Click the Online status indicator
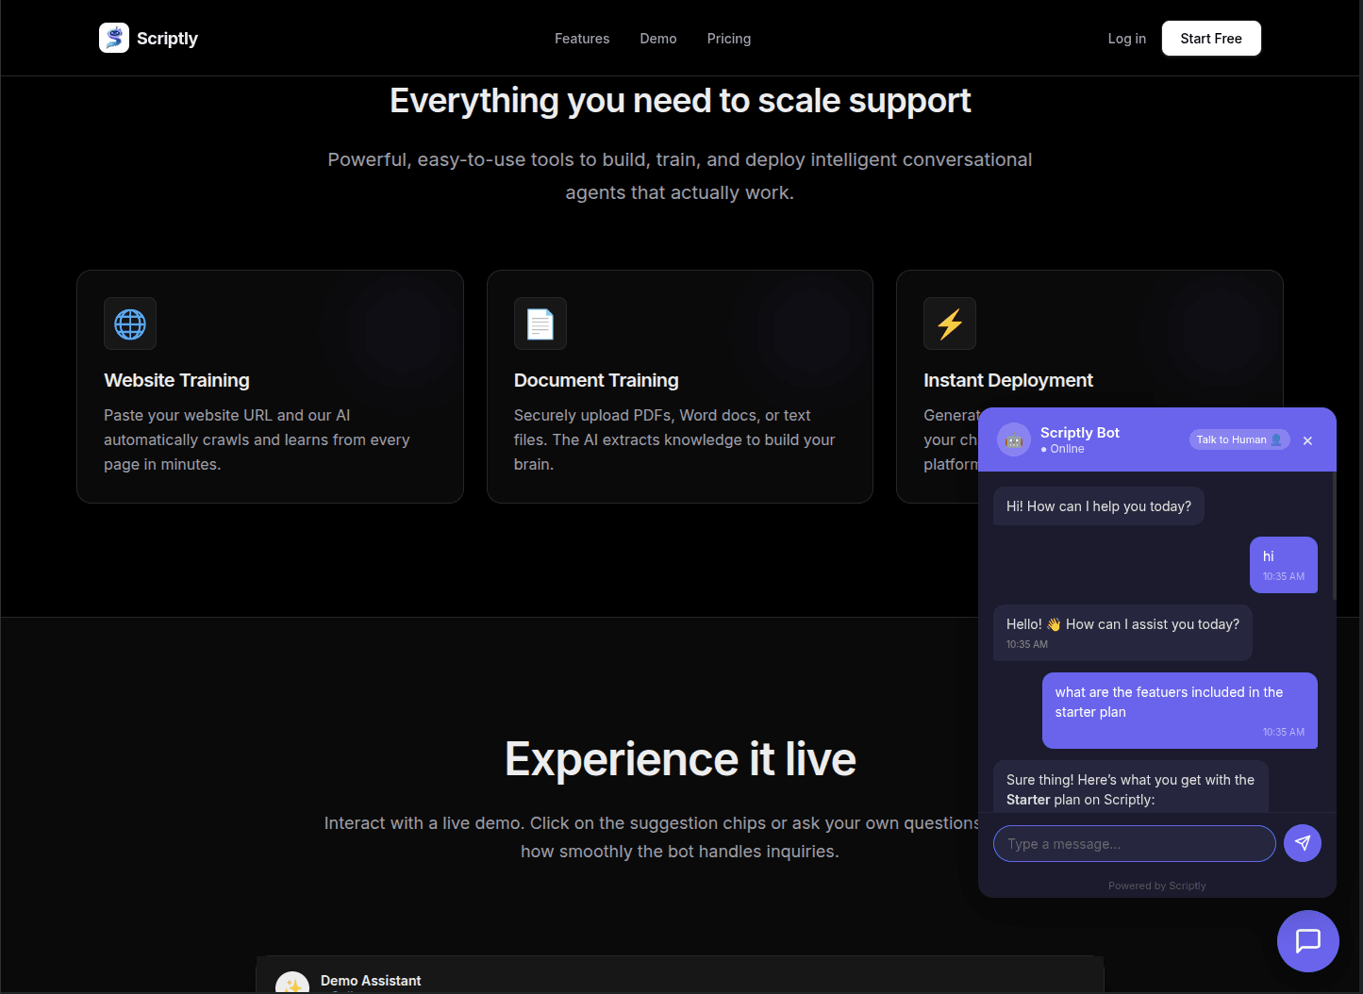Screen dimensions: 1363x994 click(x=1062, y=449)
